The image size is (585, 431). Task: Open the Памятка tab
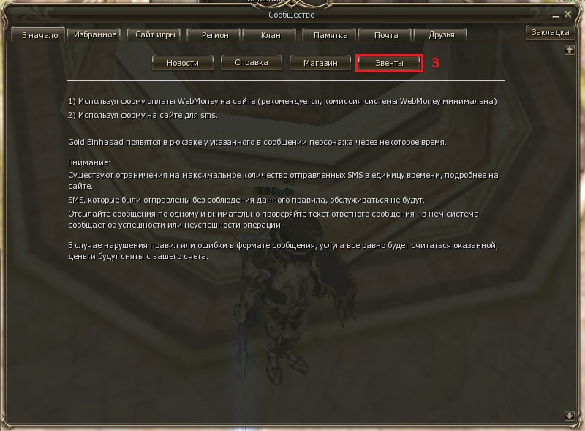point(330,35)
